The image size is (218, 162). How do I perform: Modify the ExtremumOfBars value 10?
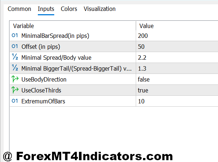coord(177,101)
